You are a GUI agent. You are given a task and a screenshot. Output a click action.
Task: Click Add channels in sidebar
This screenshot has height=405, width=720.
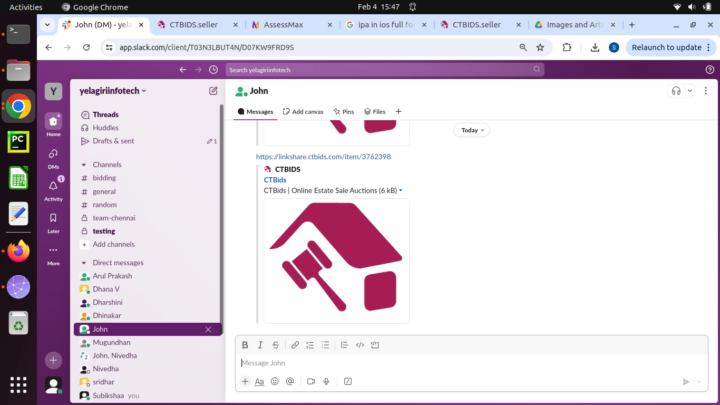point(113,244)
